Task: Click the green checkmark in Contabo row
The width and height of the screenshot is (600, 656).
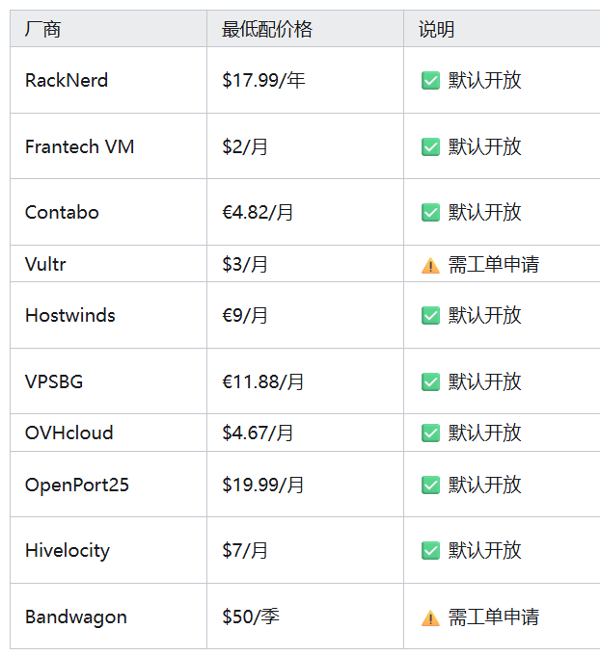Action: tap(430, 213)
